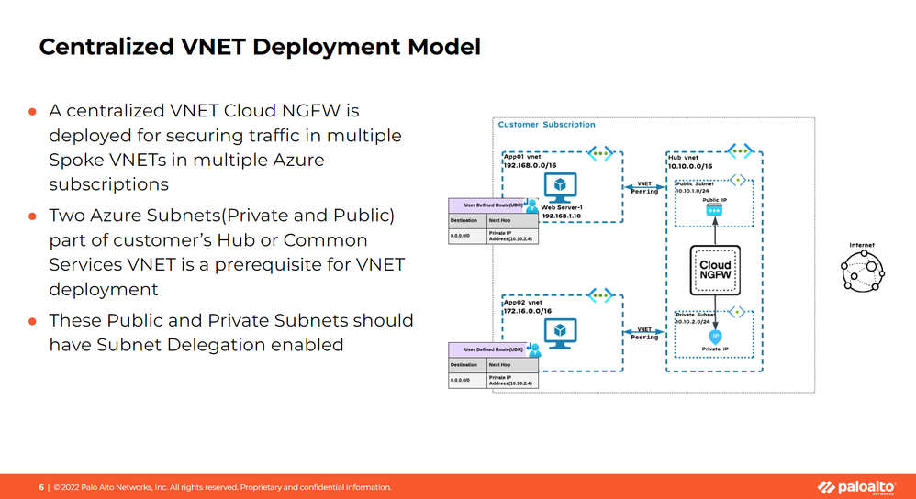This screenshot has width=916, height=499.
Task: Click the lower VNET Peering arrow
Action: [x=644, y=332]
